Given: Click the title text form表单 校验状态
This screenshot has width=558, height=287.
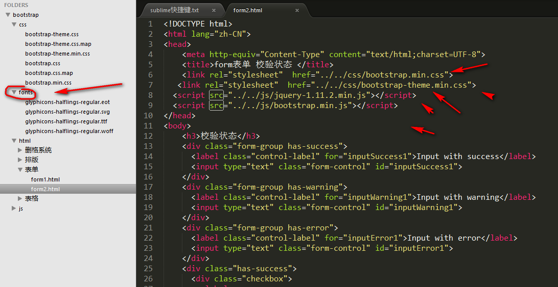Looking at the screenshot, I should point(253,65).
